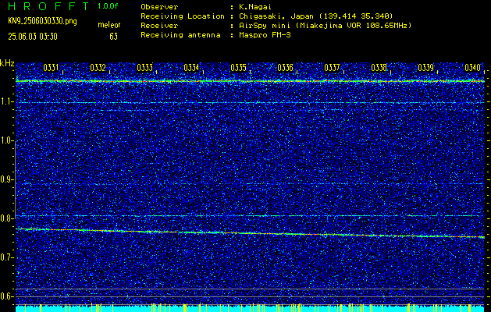Pick the 0336 time marker
The width and height of the screenshot is (491, 312).
click(x=285, y=68)
